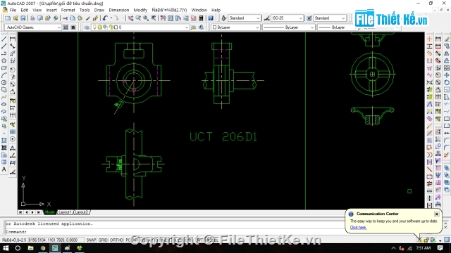Image resolution: width=451 pixels, height=253 pixels.
Task: Undo the last action
Action: click(105, 18)
